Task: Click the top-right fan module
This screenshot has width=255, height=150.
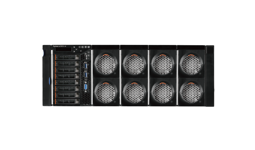Action: (192, 64)
